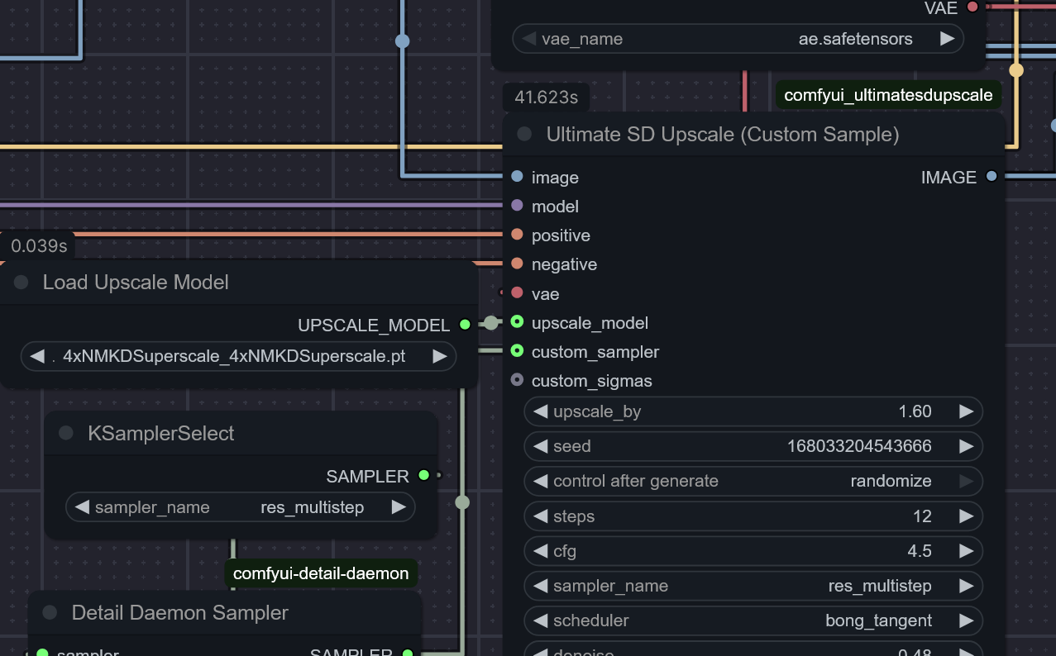This screenshot has width=1056, height=656.
Task: Click the comfyui-detail-daemon badge label
Action: tap(321, 573)
